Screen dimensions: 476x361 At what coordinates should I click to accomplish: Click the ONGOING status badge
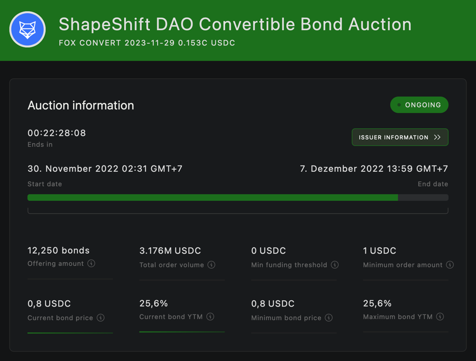(x=419, y=105)
